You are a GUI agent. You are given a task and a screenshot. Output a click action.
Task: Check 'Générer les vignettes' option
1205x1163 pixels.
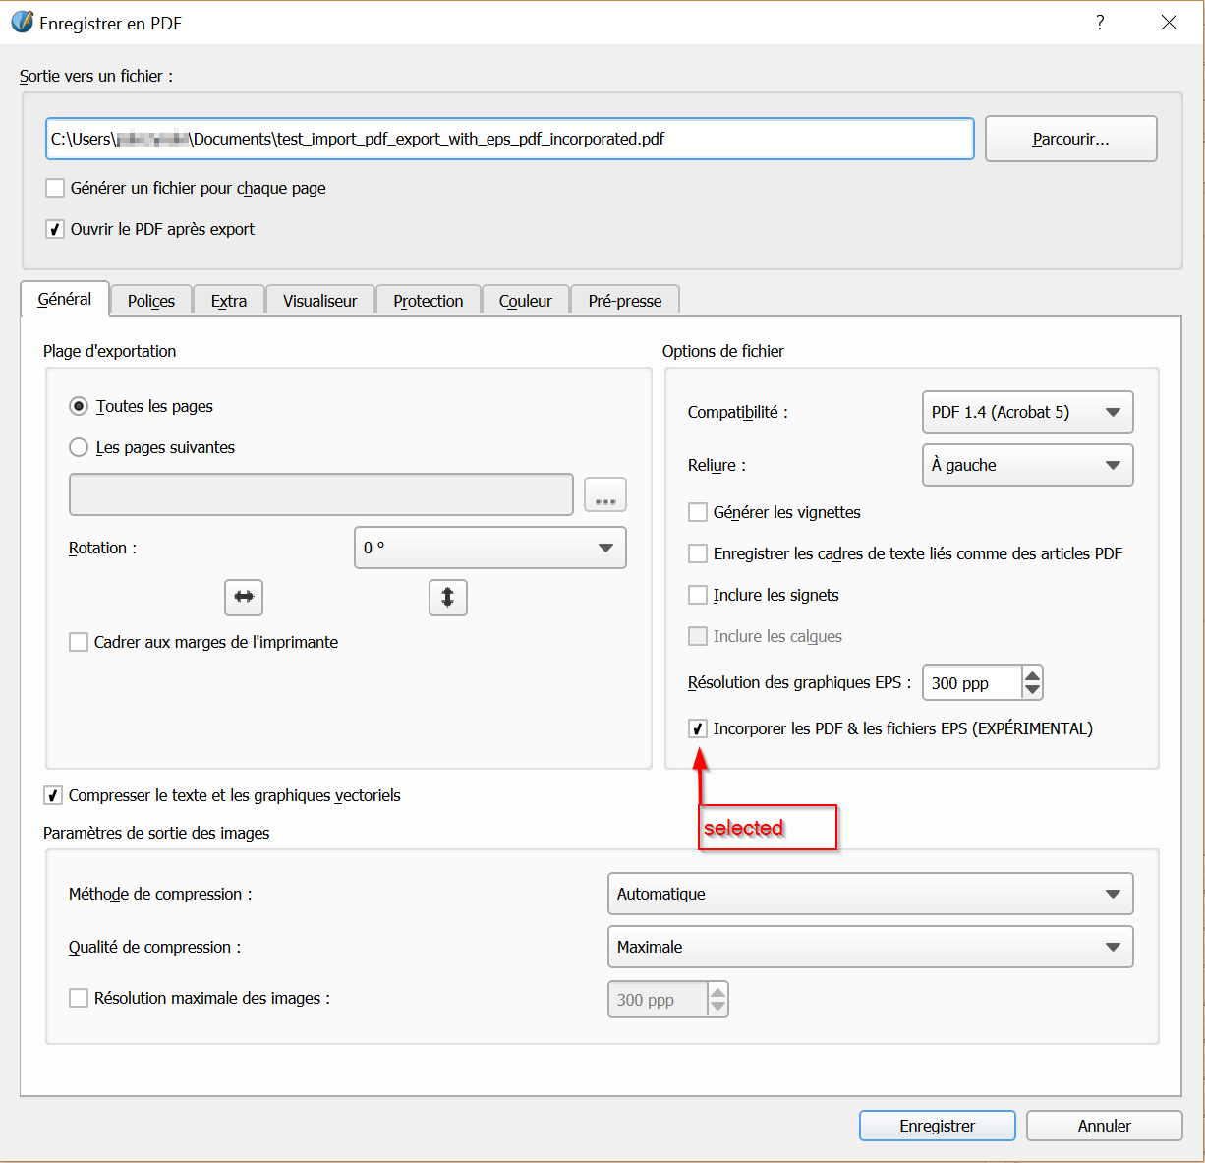coord(698,512)
